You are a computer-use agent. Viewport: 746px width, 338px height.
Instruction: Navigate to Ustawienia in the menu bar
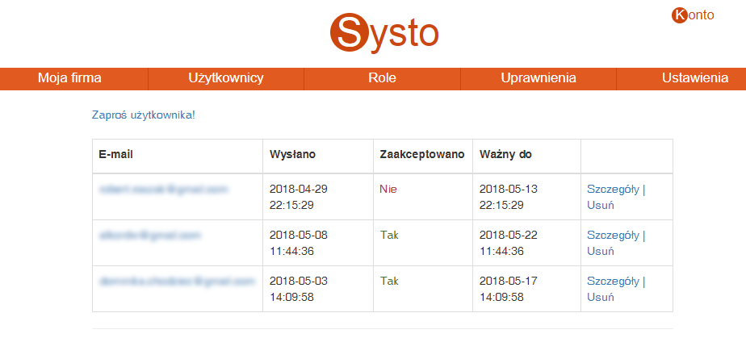point(694,78)
